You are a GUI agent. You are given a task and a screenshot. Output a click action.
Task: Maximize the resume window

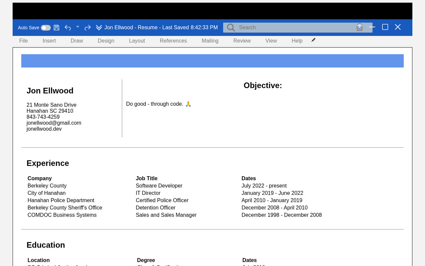tap(385, 27)
